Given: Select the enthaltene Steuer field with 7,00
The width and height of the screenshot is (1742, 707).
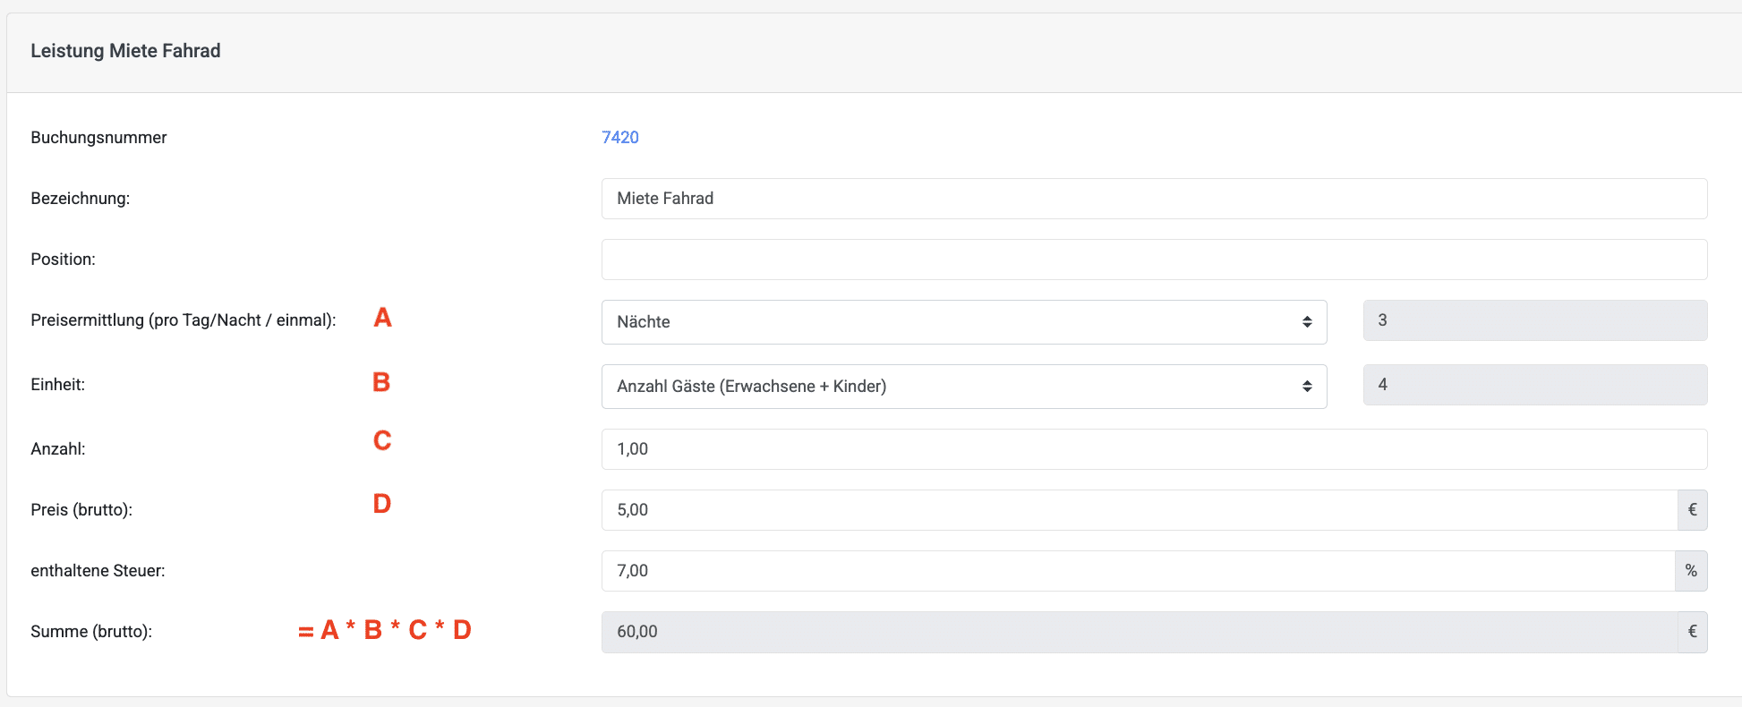Looking at the screenshot, I should tap(1137, 571).
